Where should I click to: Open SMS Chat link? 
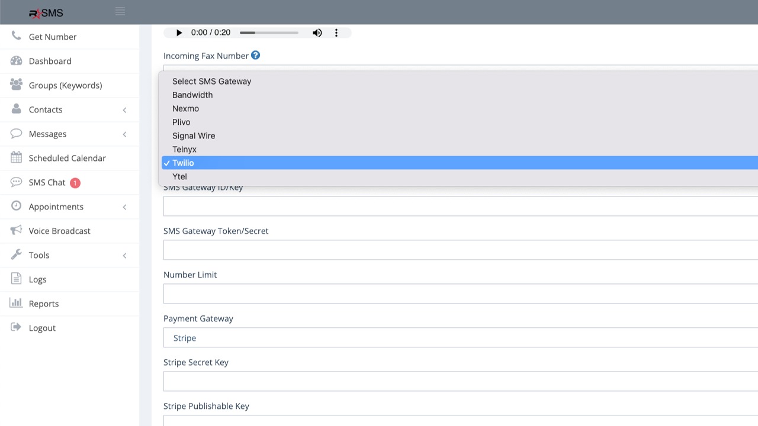pos(47,182)
